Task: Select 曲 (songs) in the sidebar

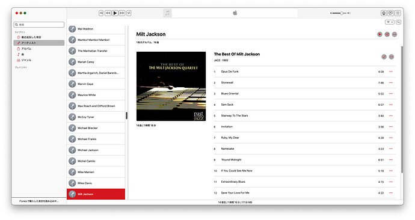Action: [39, 55]
